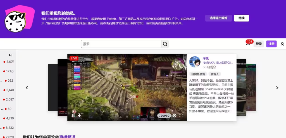This screenshot has width=286, height=138.
Task: Click the 56 名观众 viewer count
Action: 209,67
